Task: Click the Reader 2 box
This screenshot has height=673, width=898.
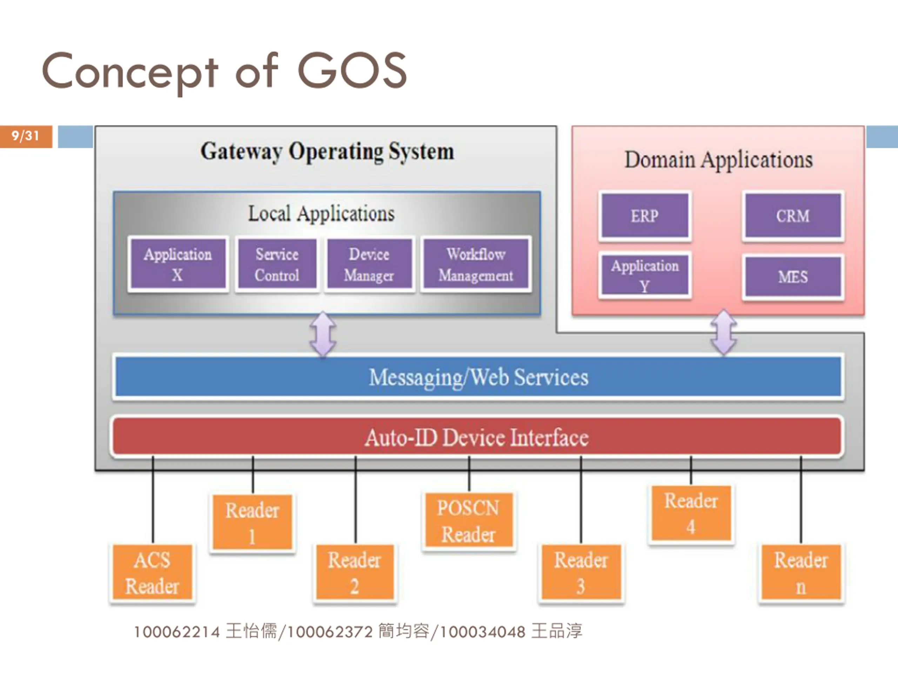Action: (355, 573)
